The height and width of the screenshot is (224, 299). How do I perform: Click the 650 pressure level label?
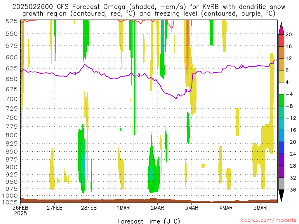click(x=12, y=79)
